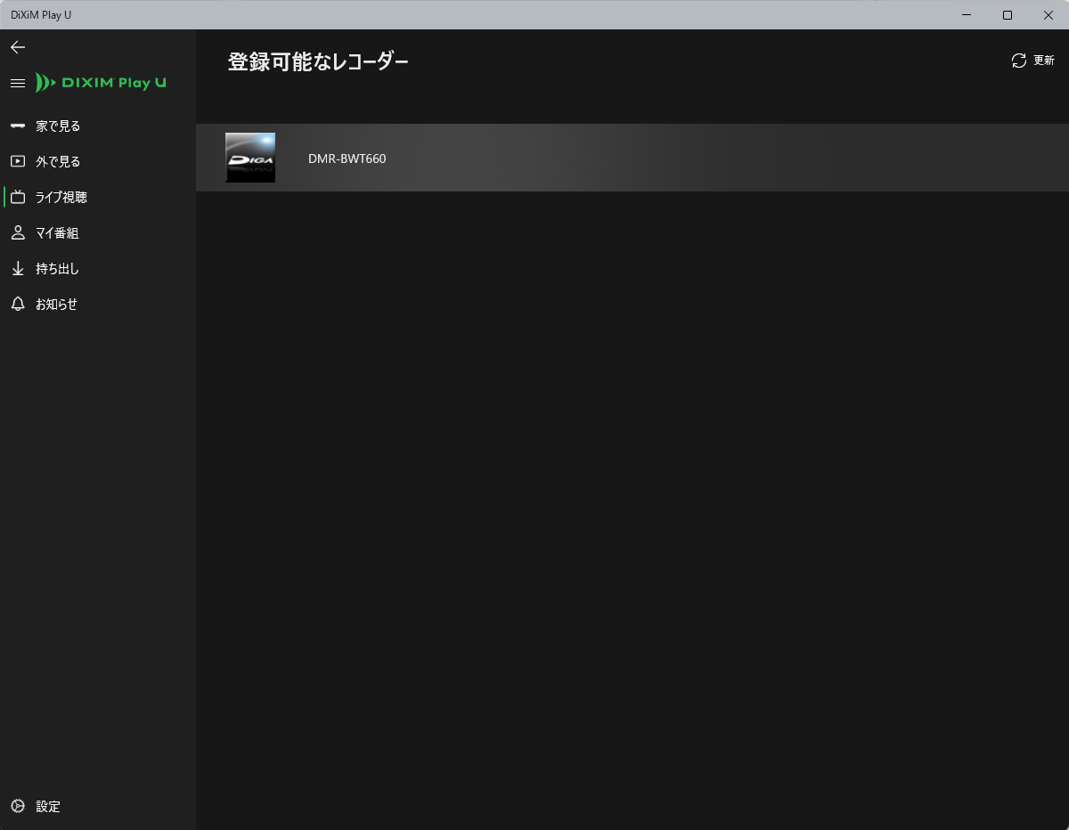
Task: Select the ライブ視聴 TV icon
Action: [18, 198]
